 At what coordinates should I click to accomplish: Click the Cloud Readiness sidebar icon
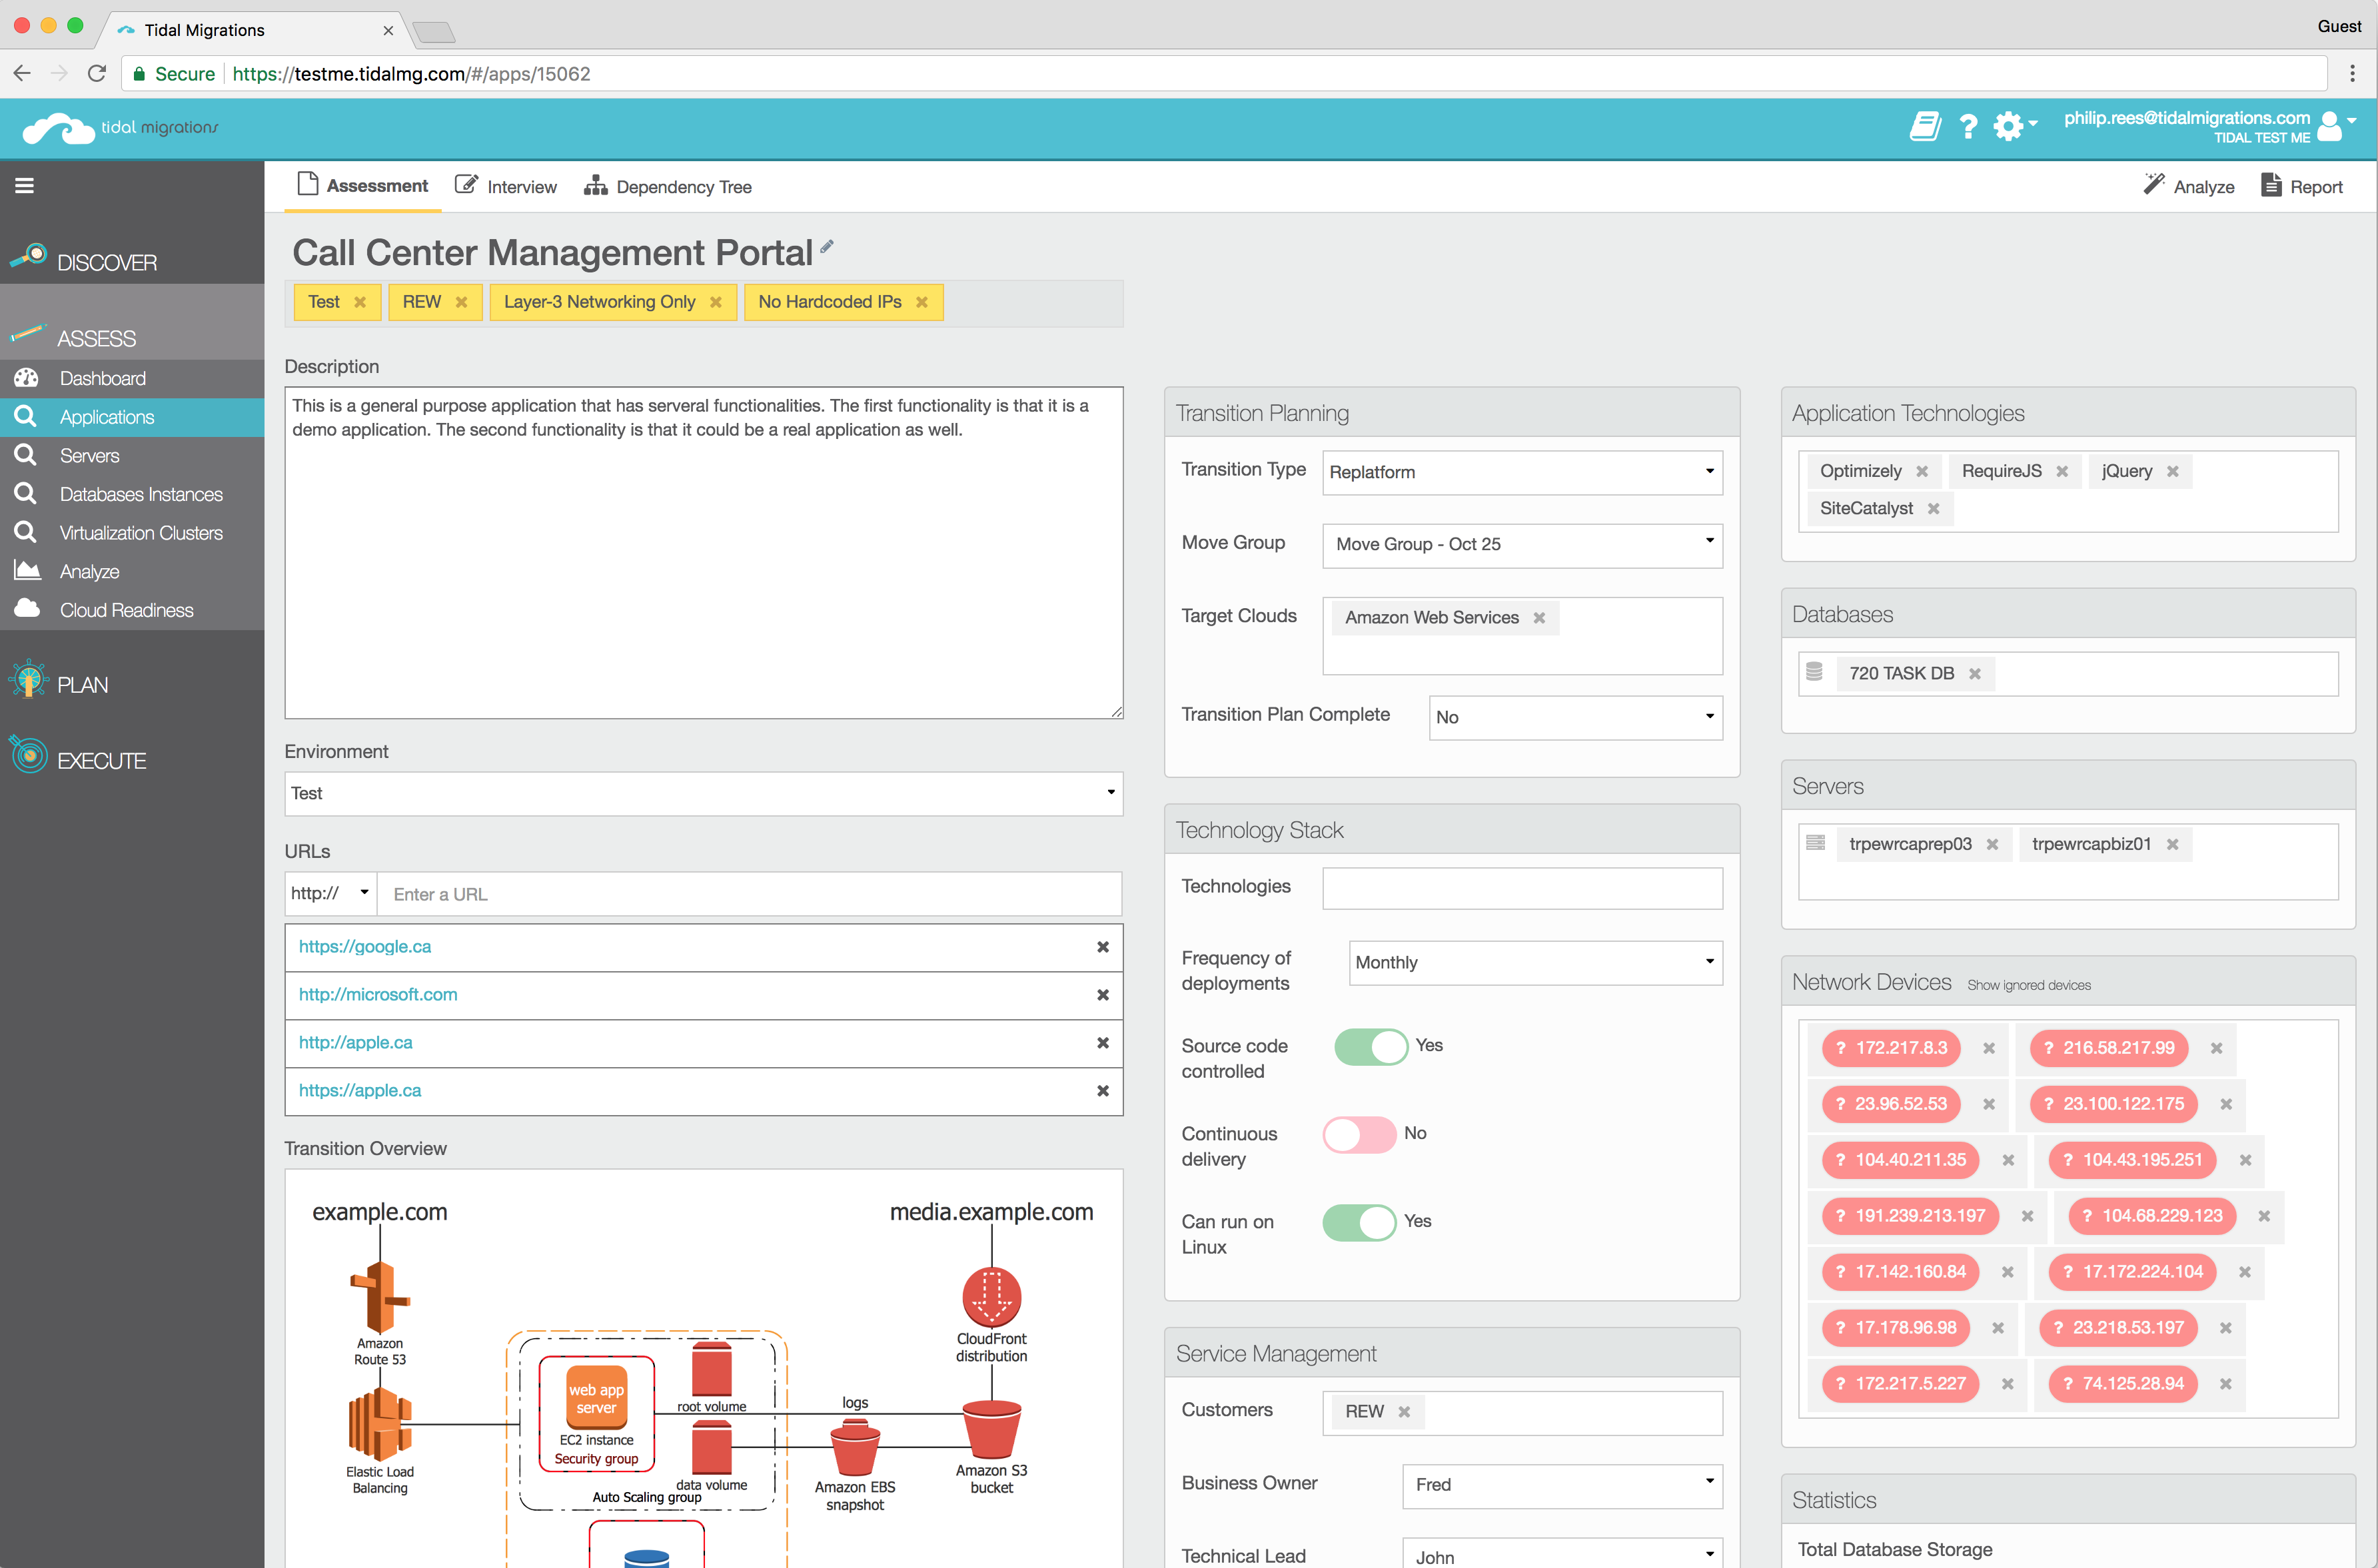click(x=26, y=609)
